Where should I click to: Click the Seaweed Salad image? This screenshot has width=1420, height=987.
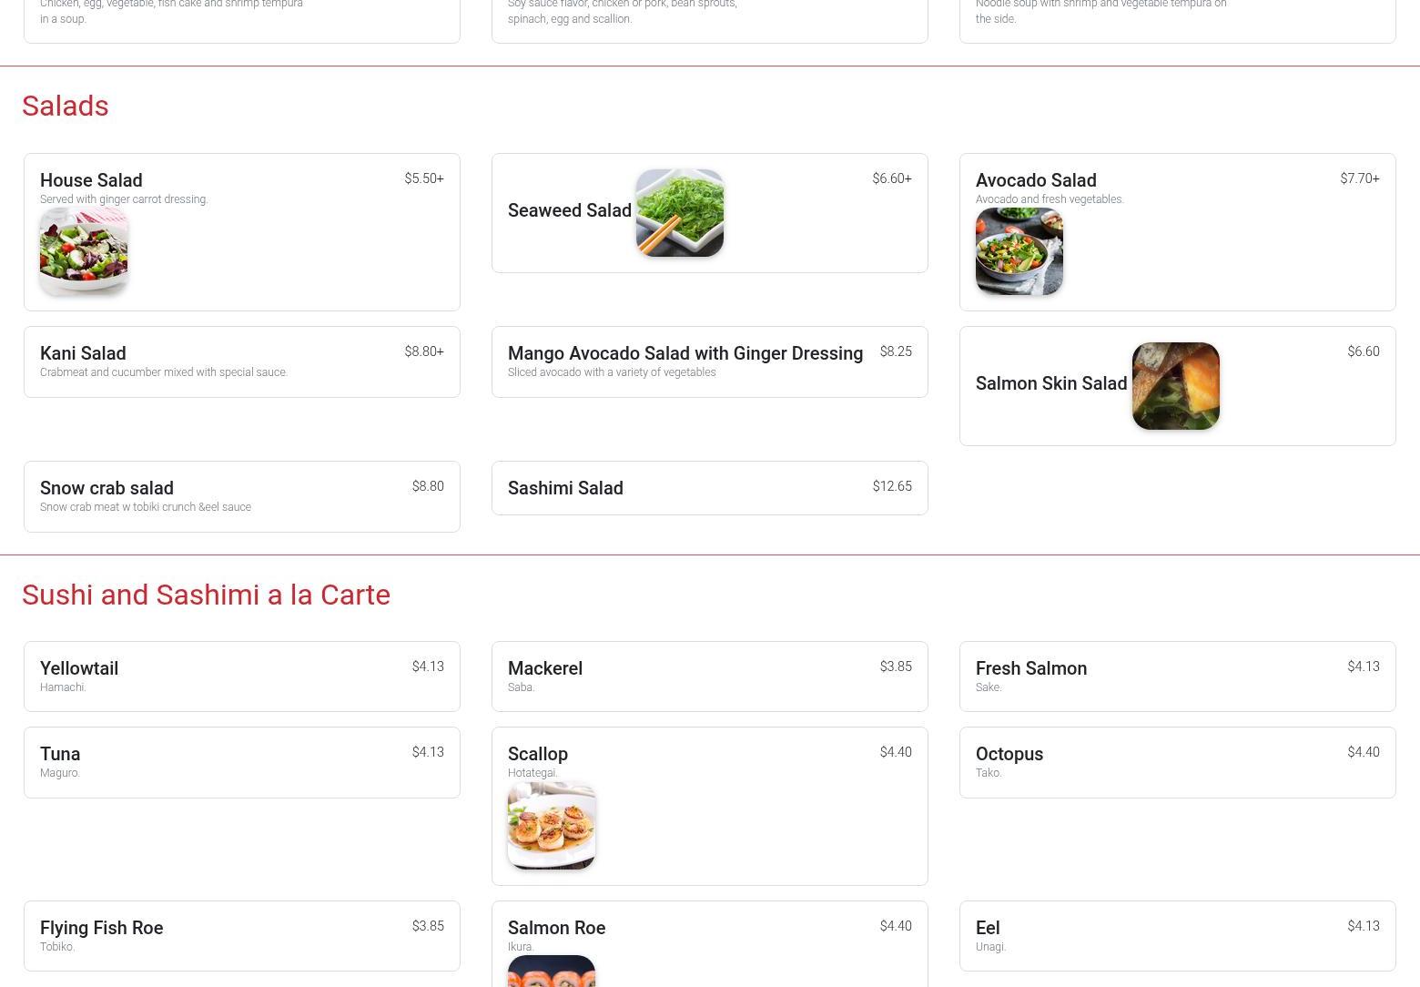coord(680,213)
